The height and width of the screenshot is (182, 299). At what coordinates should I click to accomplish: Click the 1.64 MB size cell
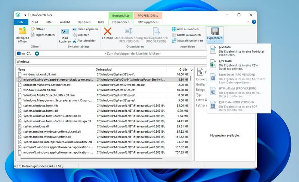pos(183,116)
